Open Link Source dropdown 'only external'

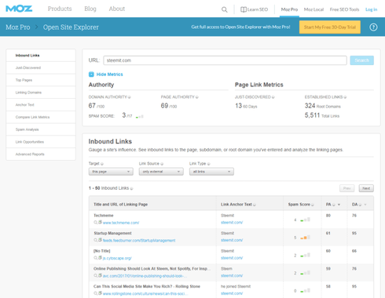[x=161, y=172]
